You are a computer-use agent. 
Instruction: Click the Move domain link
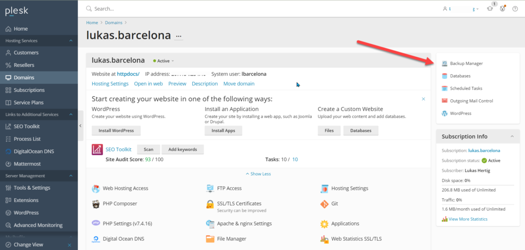[x=239, y=84]
